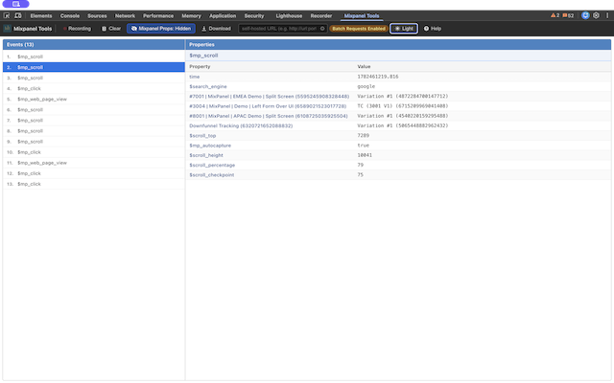Select event 2 $mp_scroll
Image resolution: width=614 pixels, height=383 pixels.
coord(94,67)
